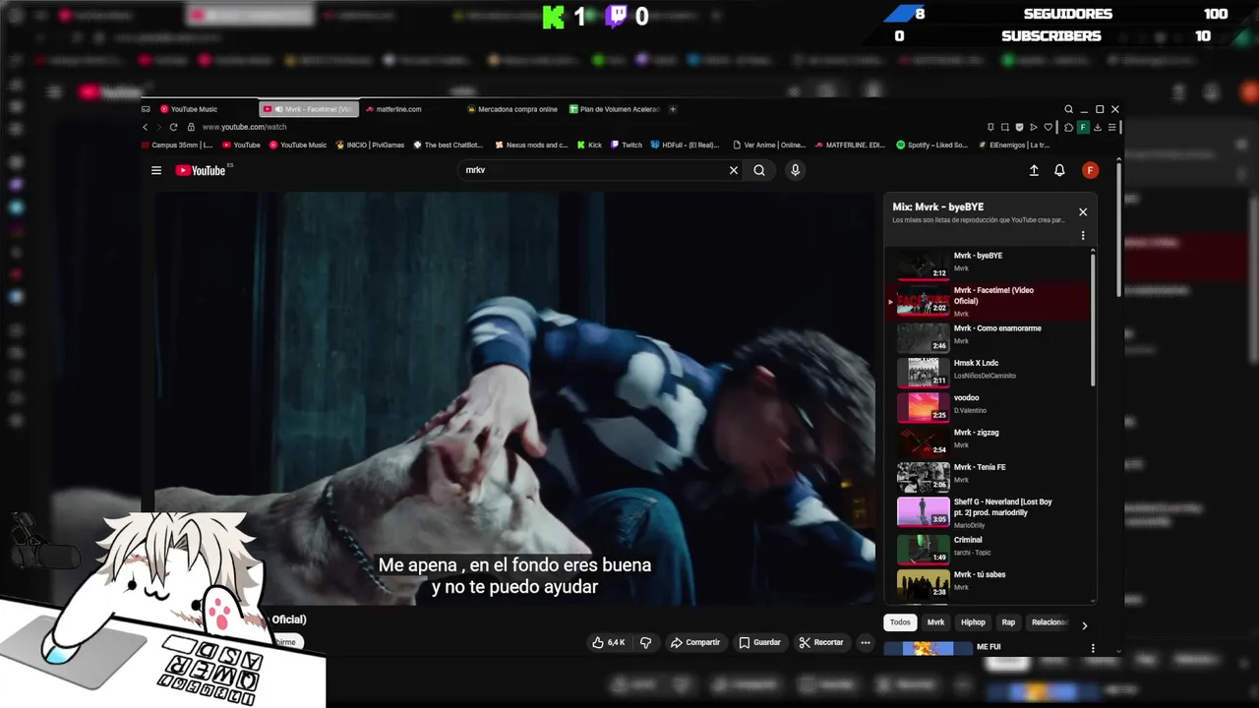Screen dimensions: 1259x708
Task: Open the browser main menu button
Action: pyautogui.click(x=1112, y=127)
